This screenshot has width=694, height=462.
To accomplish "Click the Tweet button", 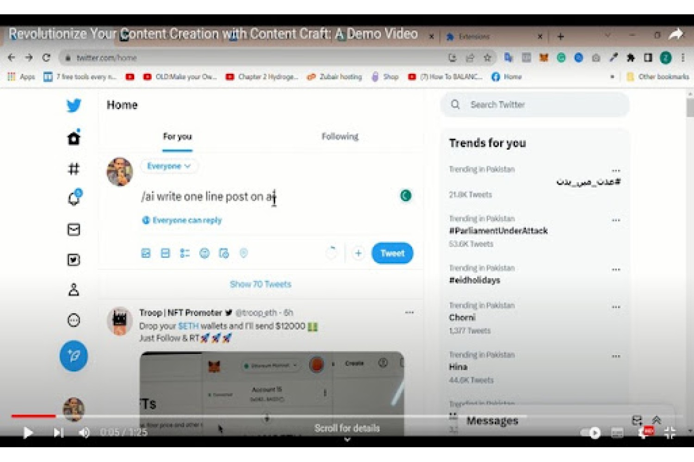I will click(x=392, y=253).
